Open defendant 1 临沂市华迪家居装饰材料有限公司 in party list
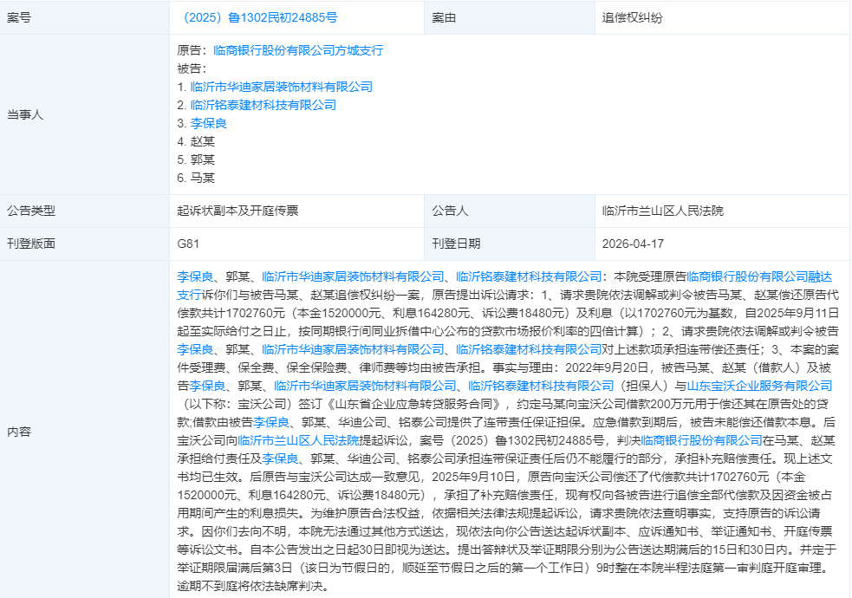Screen dimensions: 852x598 [282, 87]
